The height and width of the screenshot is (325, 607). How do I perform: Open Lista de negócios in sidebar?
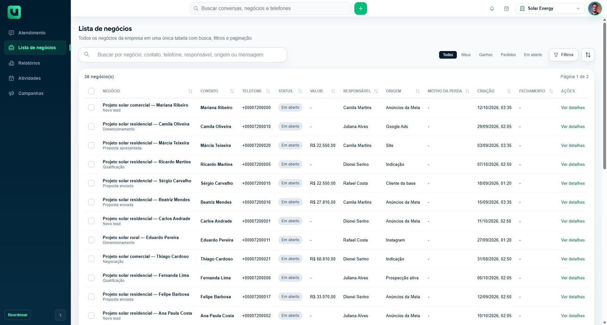pyautogui.click(x=35, y=48)
